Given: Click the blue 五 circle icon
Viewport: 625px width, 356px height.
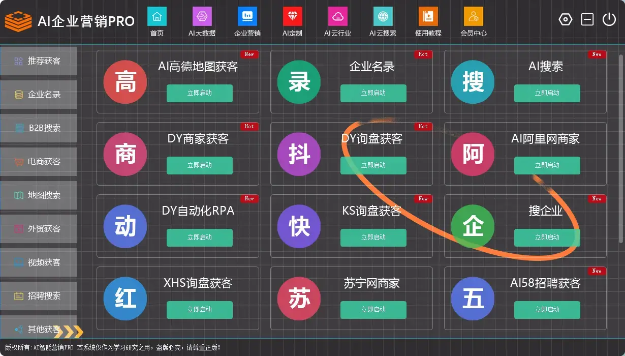Looking at the screenshot, I should [x=473, y=299].
